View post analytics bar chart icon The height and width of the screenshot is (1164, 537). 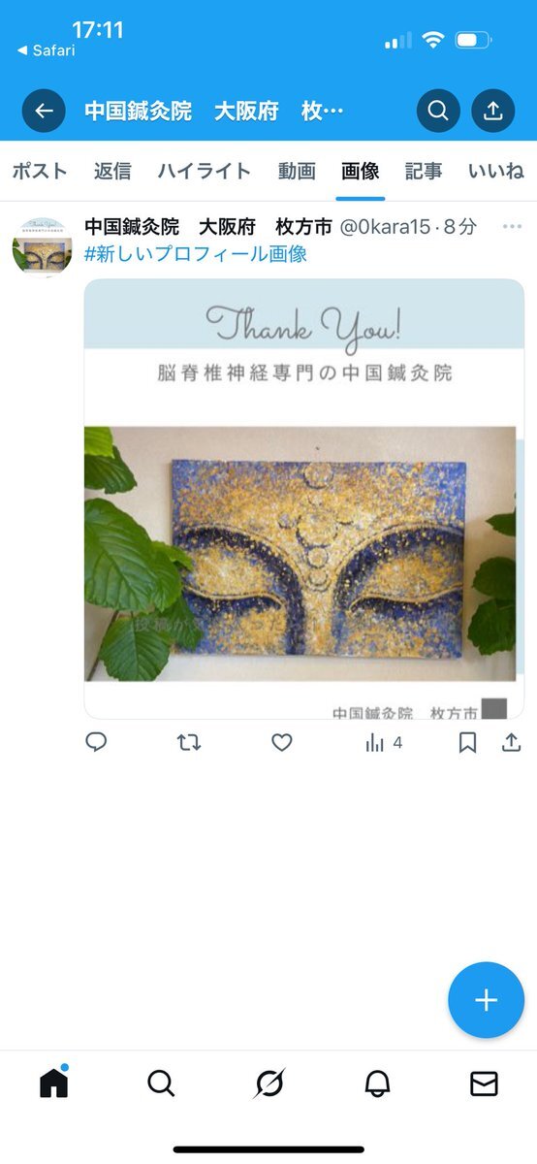[x=384, y=743]
